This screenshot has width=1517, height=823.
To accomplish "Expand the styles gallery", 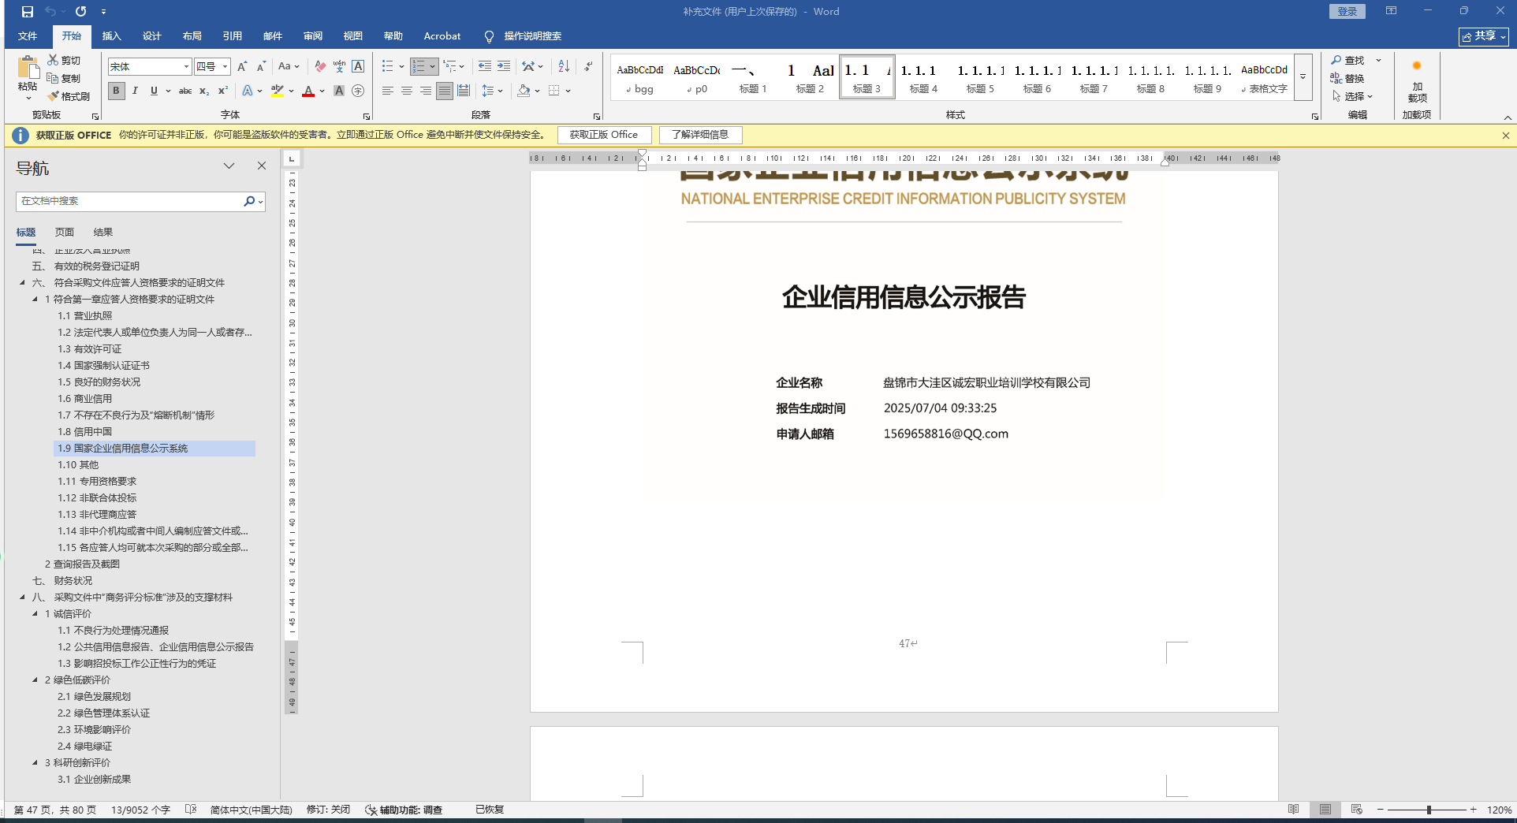I will (x=1303, y=77).
